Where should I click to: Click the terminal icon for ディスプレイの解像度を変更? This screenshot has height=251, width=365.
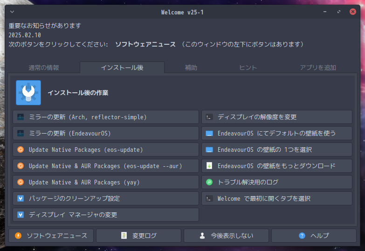(209, 117)
